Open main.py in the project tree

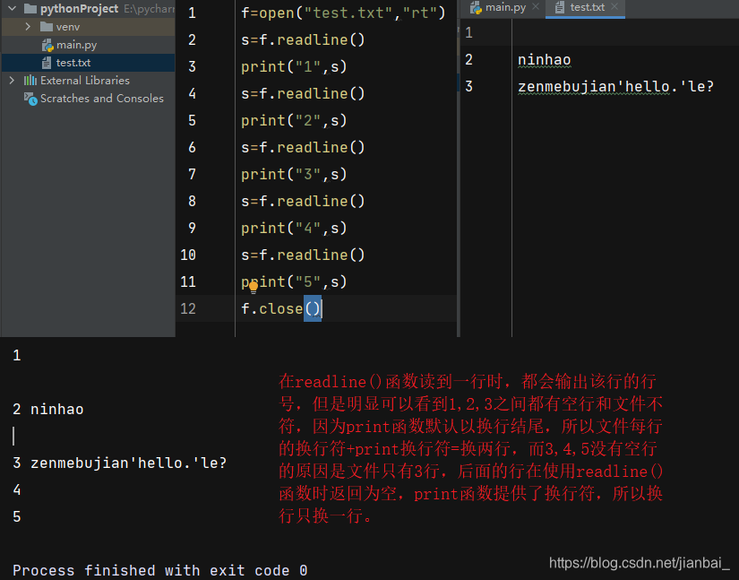(76, 45)
